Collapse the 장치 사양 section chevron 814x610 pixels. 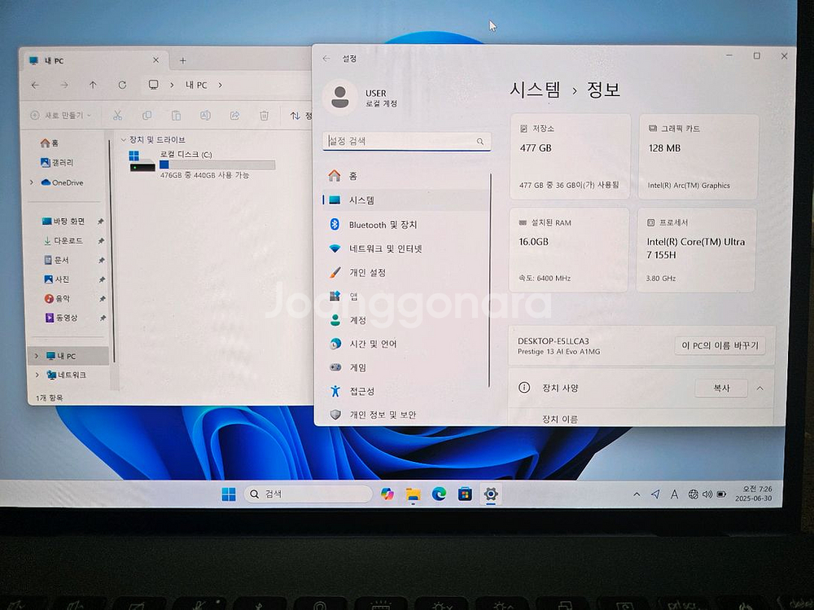(x=759, y=388)
